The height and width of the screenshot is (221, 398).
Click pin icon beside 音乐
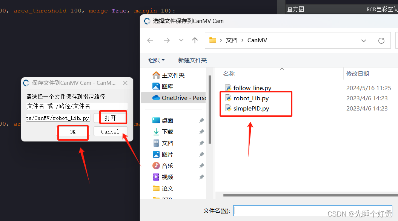coord(201,166)
